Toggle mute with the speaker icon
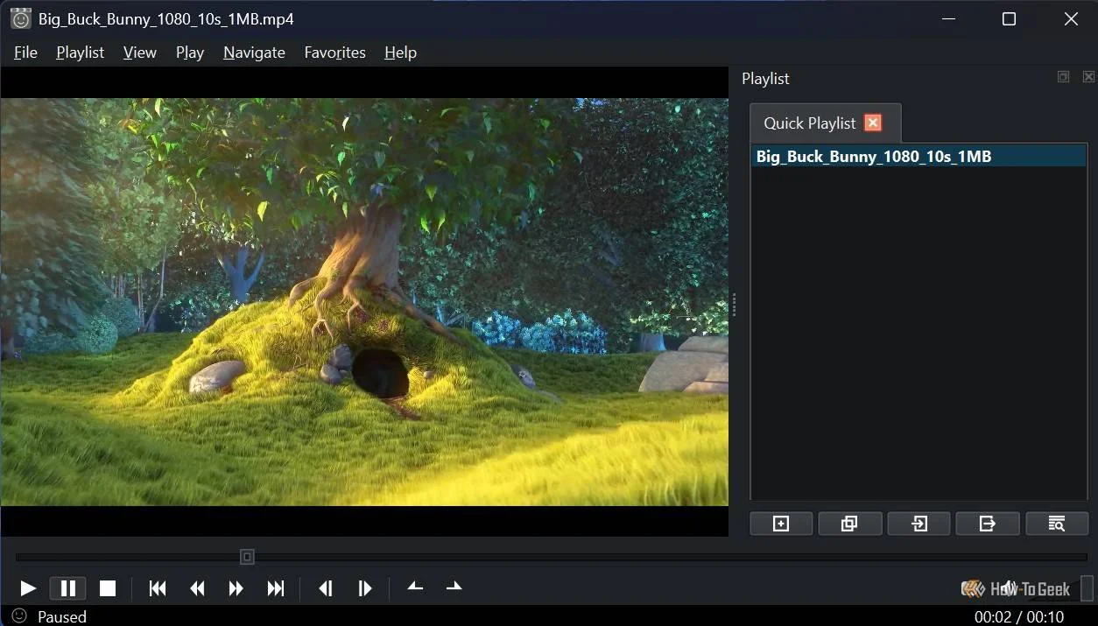This screenshot has height=626, width=1098. pyautogui.click(x=1009, y=587)
